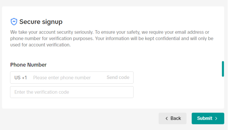Click the 'Secure signup' heading text
228x130 pixels.
tap(41, 22)
